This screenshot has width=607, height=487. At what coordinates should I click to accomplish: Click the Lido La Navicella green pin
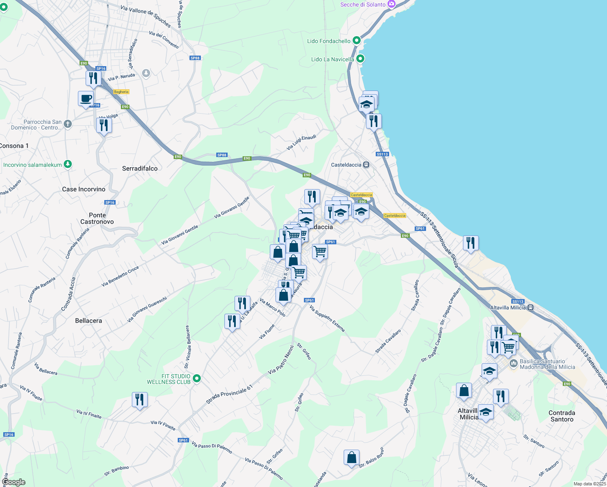coord(360,59)
